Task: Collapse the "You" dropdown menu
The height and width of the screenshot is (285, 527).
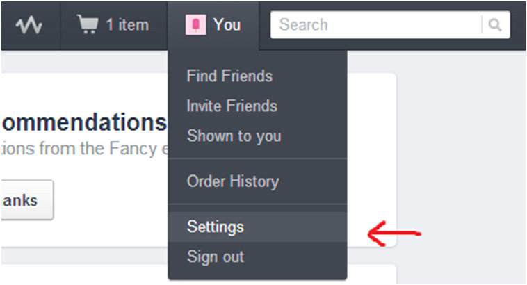Action: 227,25
